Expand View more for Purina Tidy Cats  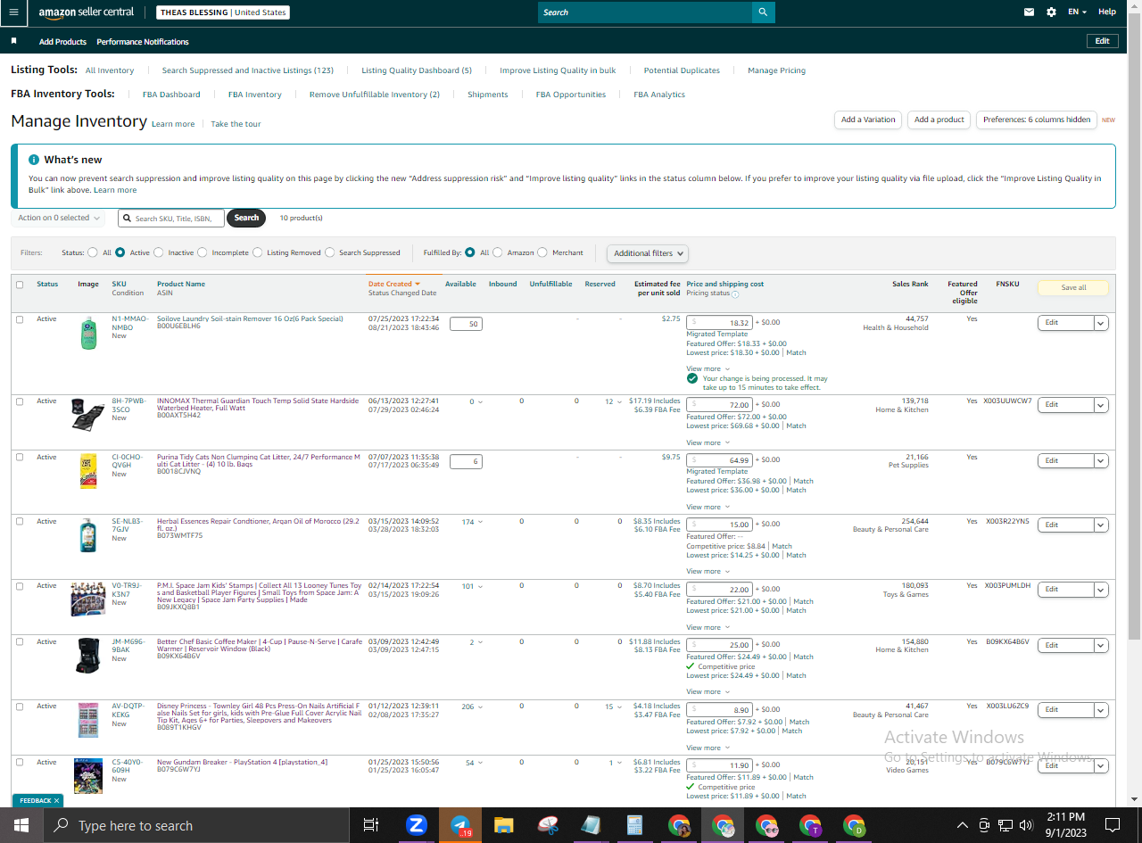[708, 507]
